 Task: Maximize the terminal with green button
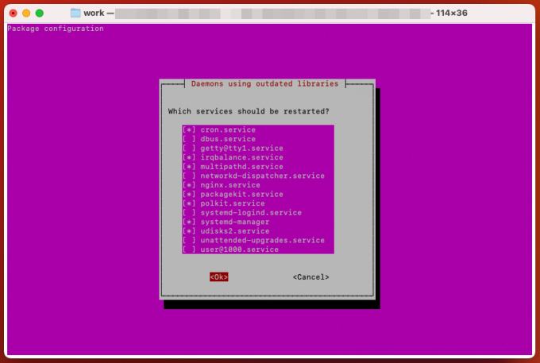[40, 14]
